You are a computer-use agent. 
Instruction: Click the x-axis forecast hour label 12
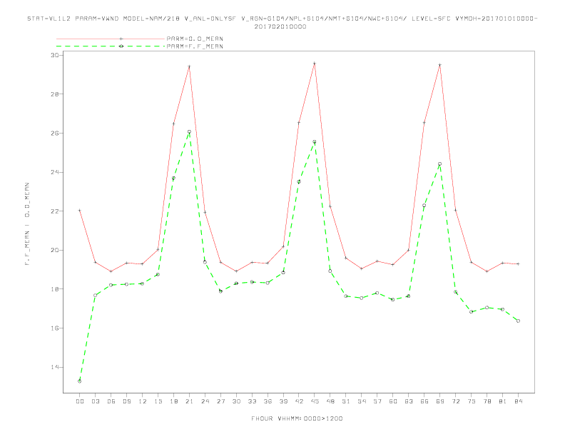[x=143, y=401]
